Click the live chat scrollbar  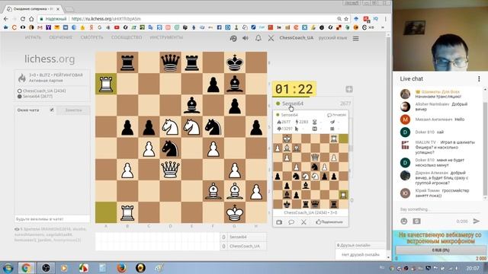coord(485,143)
